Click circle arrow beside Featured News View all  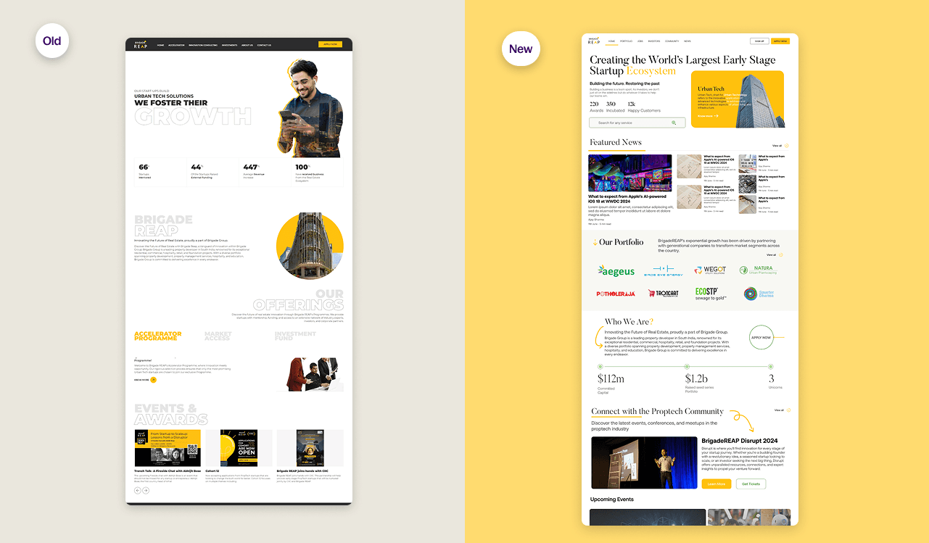coord(787,146)
